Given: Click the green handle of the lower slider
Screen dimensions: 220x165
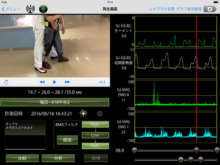Looking at the screenshot, I should pyautogui.click(x=201, y=160).
